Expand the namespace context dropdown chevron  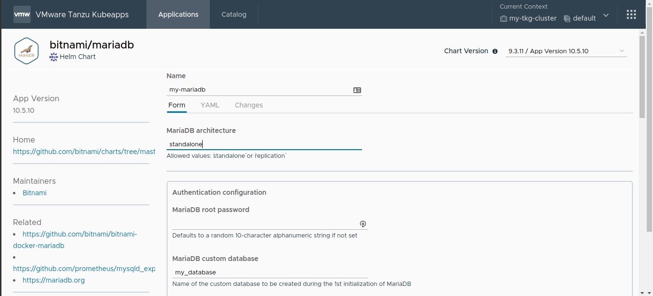(606, 15)
